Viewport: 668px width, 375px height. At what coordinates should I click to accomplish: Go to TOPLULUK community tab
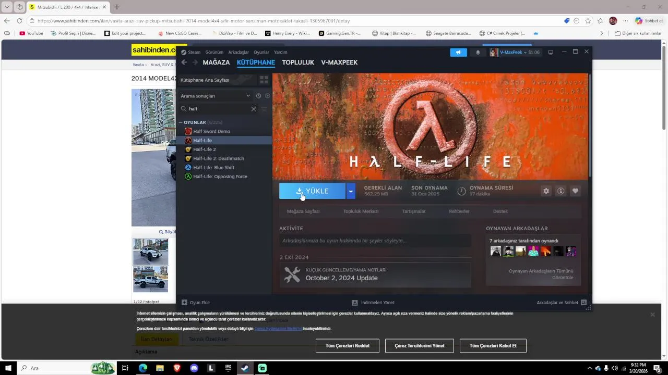(x=298, y=63)
